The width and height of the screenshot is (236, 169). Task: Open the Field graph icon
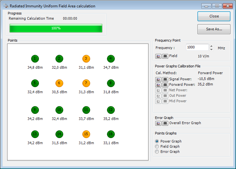click(x=158, y=56)
